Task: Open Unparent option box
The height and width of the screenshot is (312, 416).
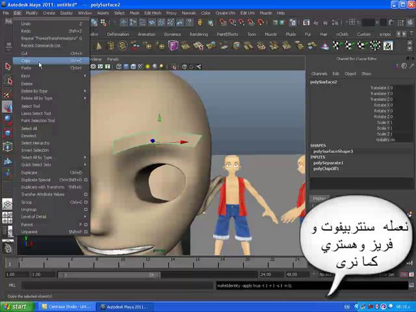Action: (x=86, y=232)
